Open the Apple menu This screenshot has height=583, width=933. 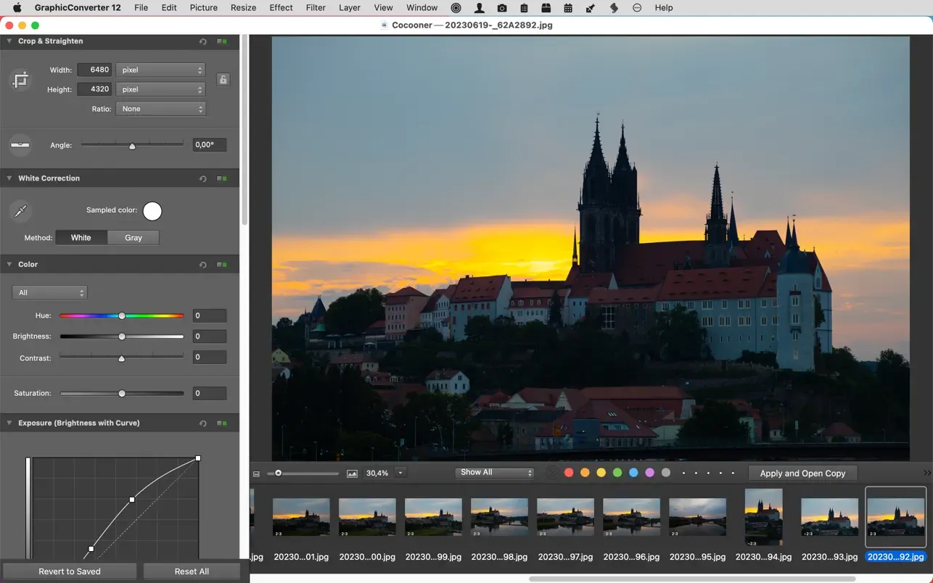pos(17,8)
